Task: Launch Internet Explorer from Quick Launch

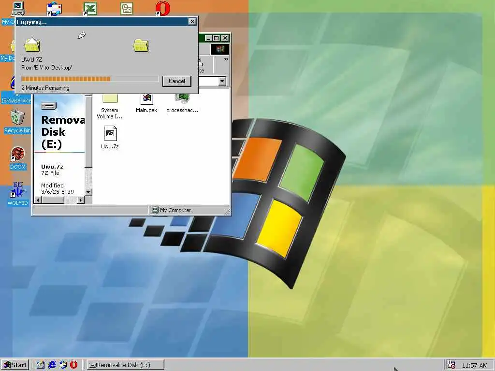Action: coord(52,365)
